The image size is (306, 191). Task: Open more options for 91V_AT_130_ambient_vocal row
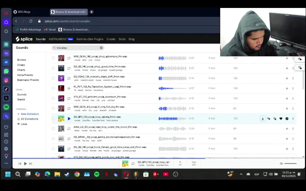pyautogui.click(x=293, y=98)
